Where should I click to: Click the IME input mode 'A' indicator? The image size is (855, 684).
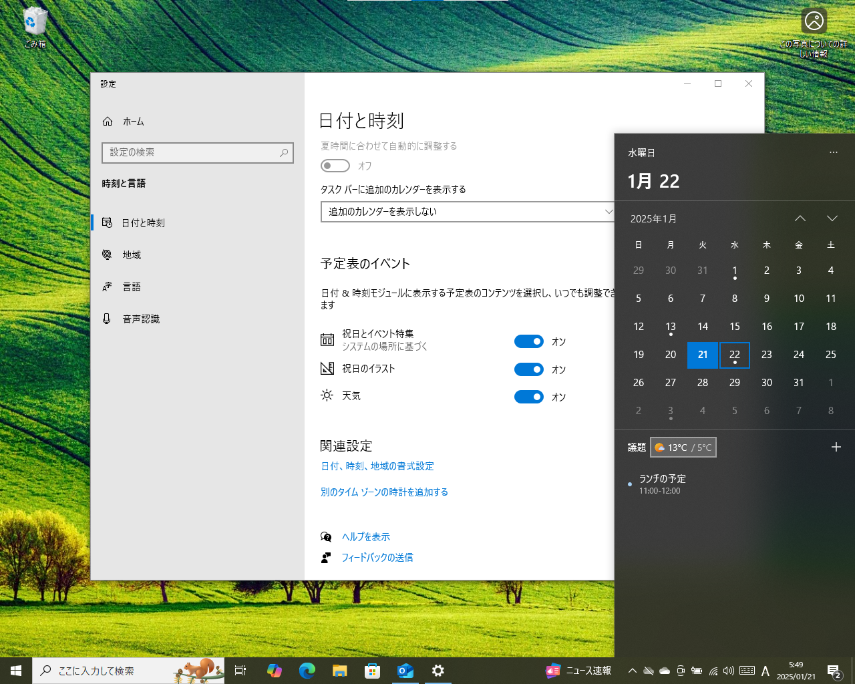point(765,671)
